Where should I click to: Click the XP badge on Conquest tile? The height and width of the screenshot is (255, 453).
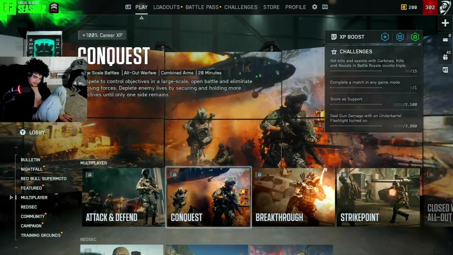click(174, 175)
